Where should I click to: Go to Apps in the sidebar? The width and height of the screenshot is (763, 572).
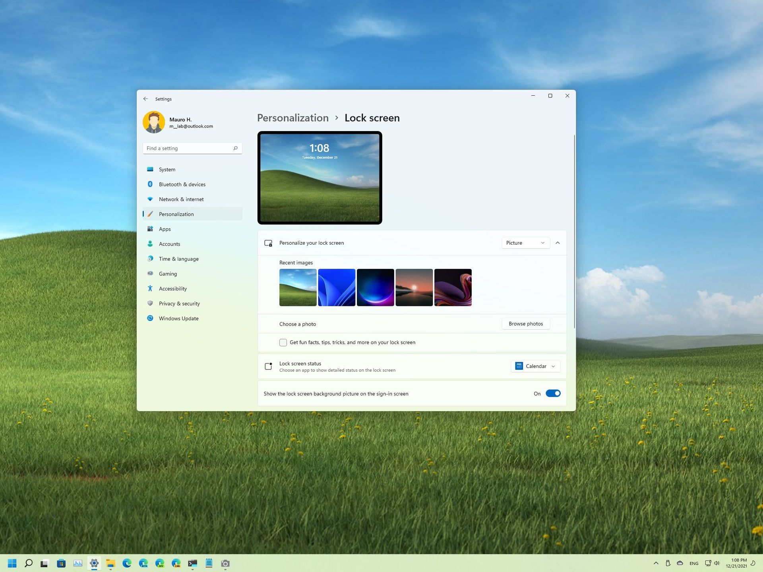coord(165,229)
